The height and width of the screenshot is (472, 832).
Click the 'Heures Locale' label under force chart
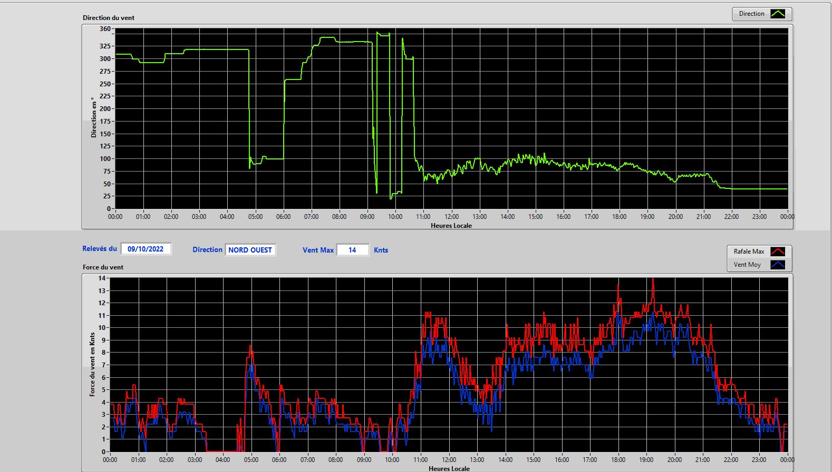[x=449, y=468]
